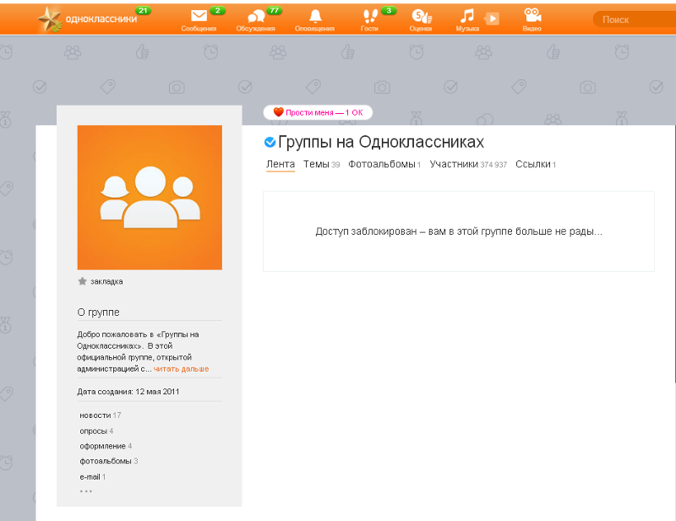The width and height of the screenshot is (676, 521).
Task: Click the group title Группы на Одноклассниках
Action: (381, 142)
